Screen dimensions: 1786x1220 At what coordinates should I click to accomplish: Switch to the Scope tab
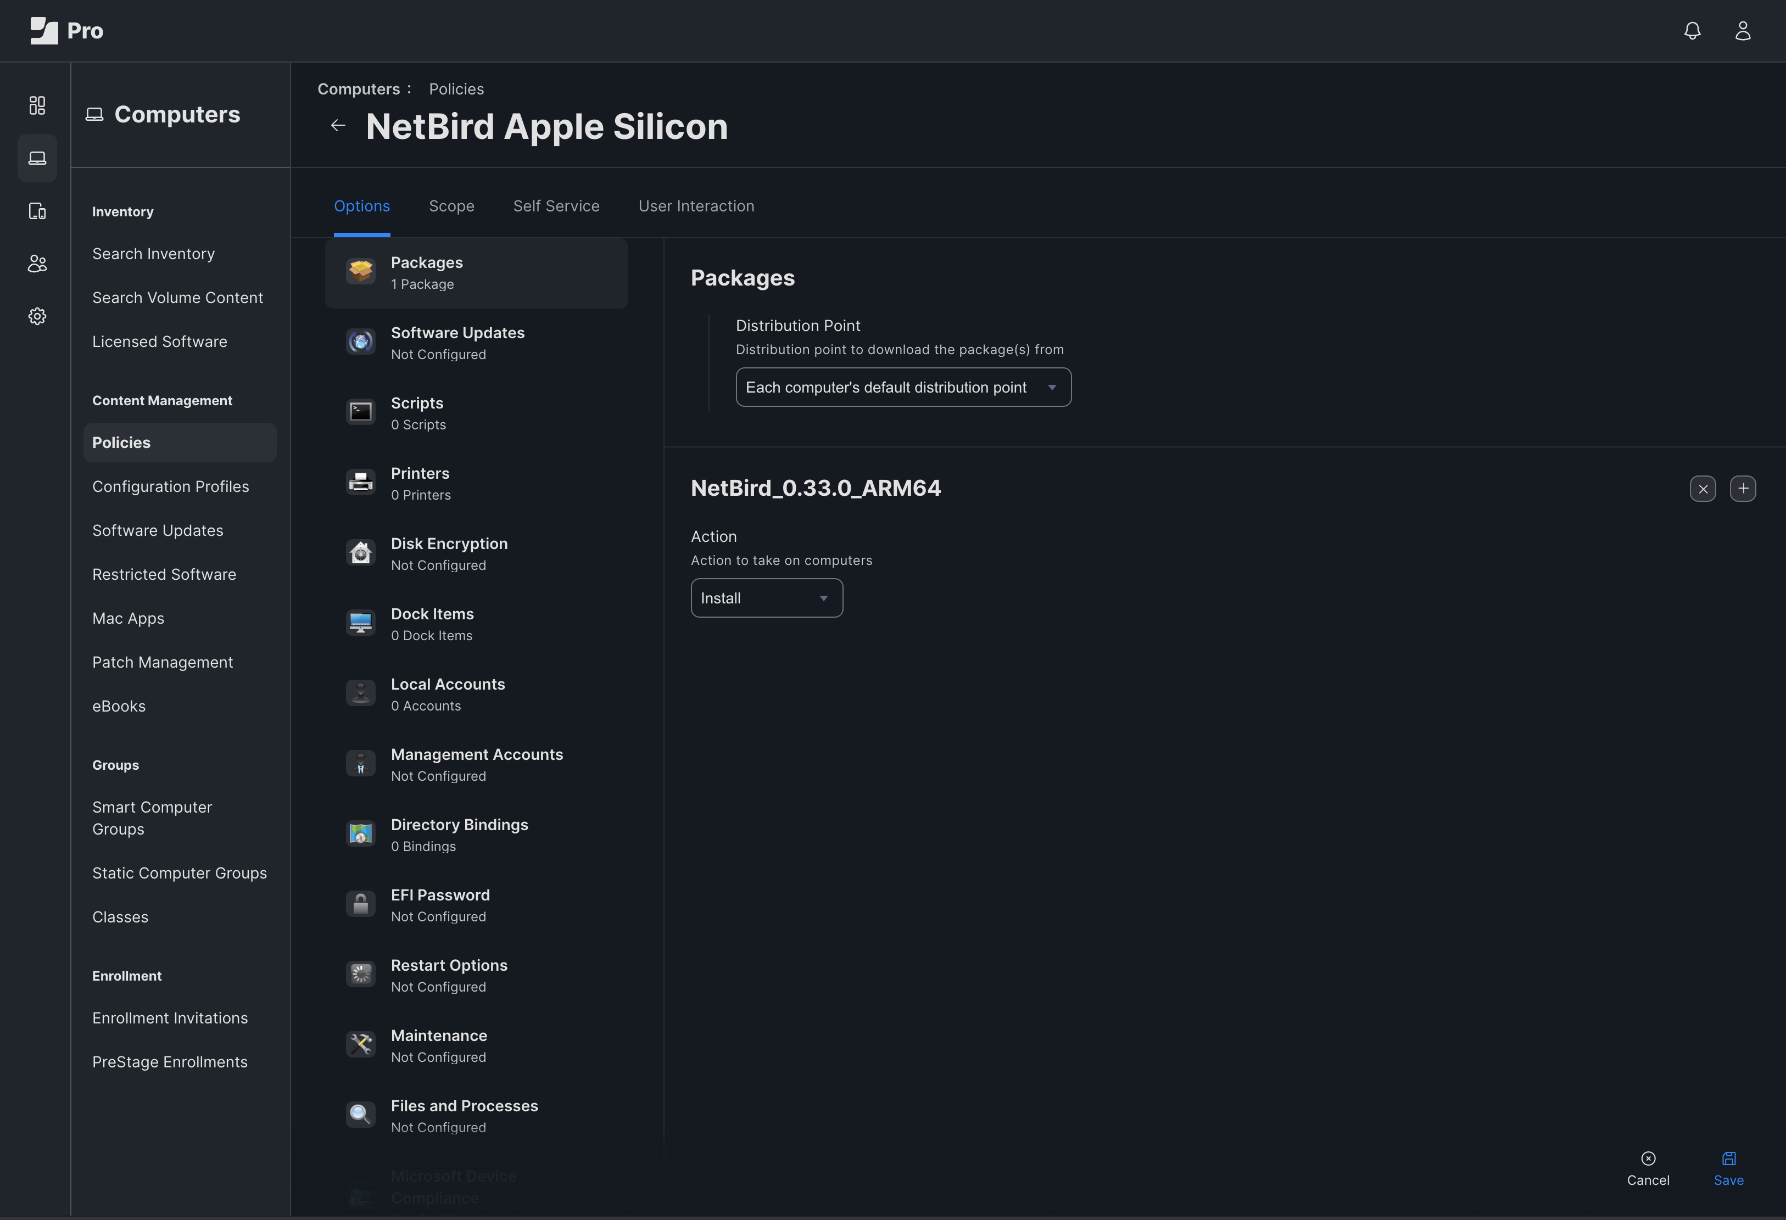451,206
